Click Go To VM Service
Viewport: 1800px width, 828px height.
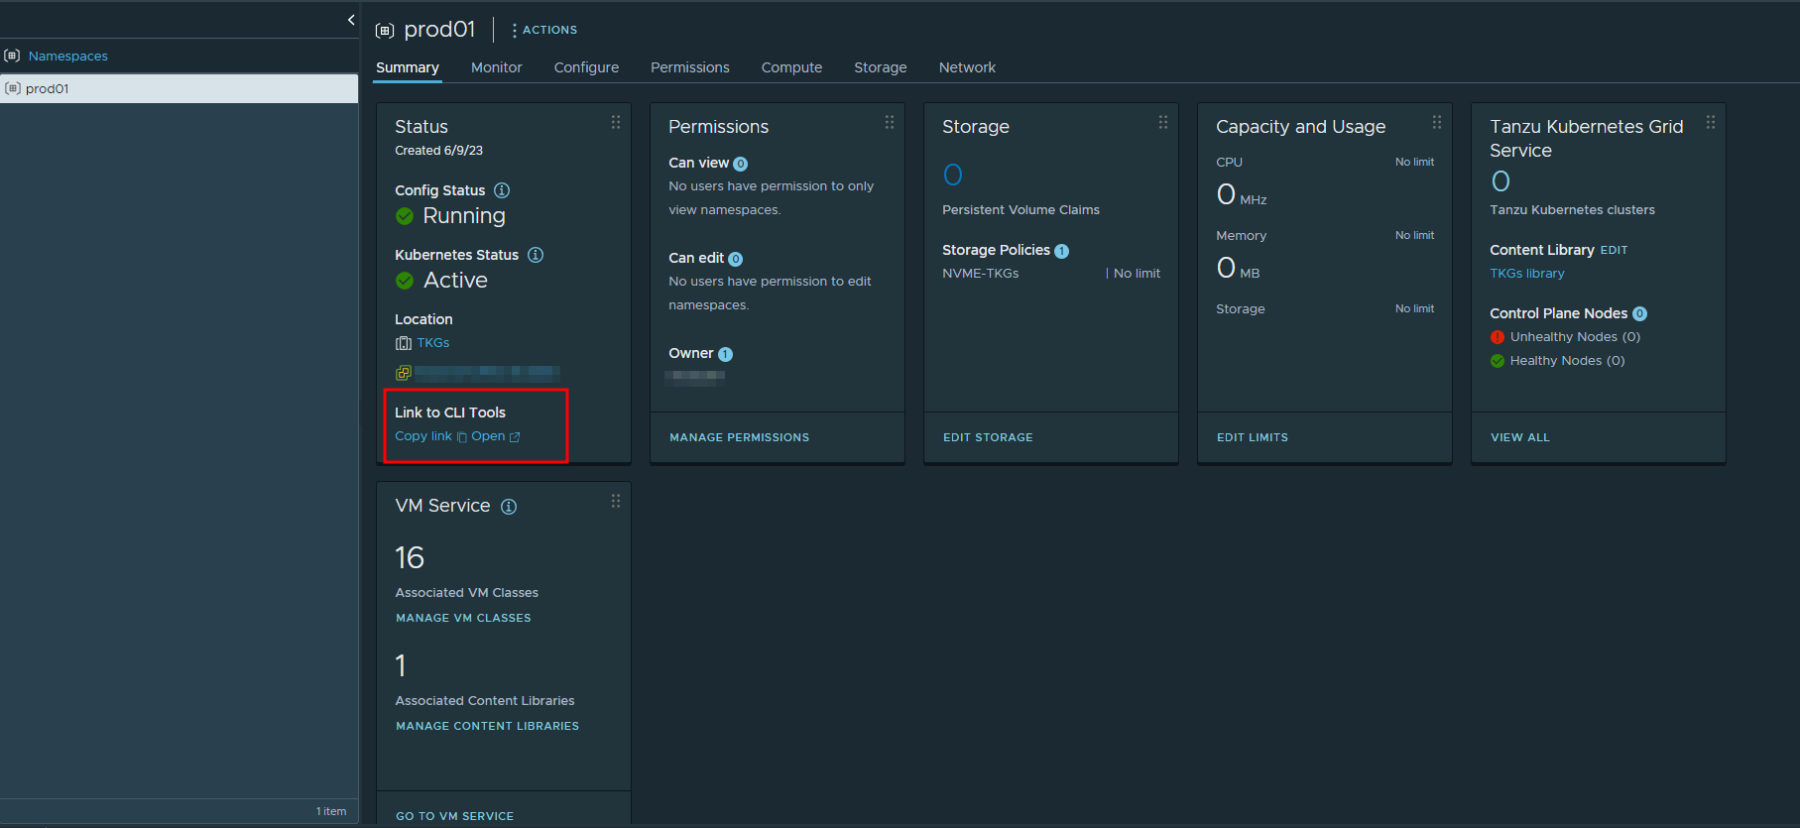point(454,816)
